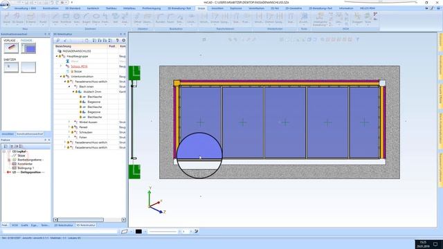Click the white corner marker at frame top right

382,83
